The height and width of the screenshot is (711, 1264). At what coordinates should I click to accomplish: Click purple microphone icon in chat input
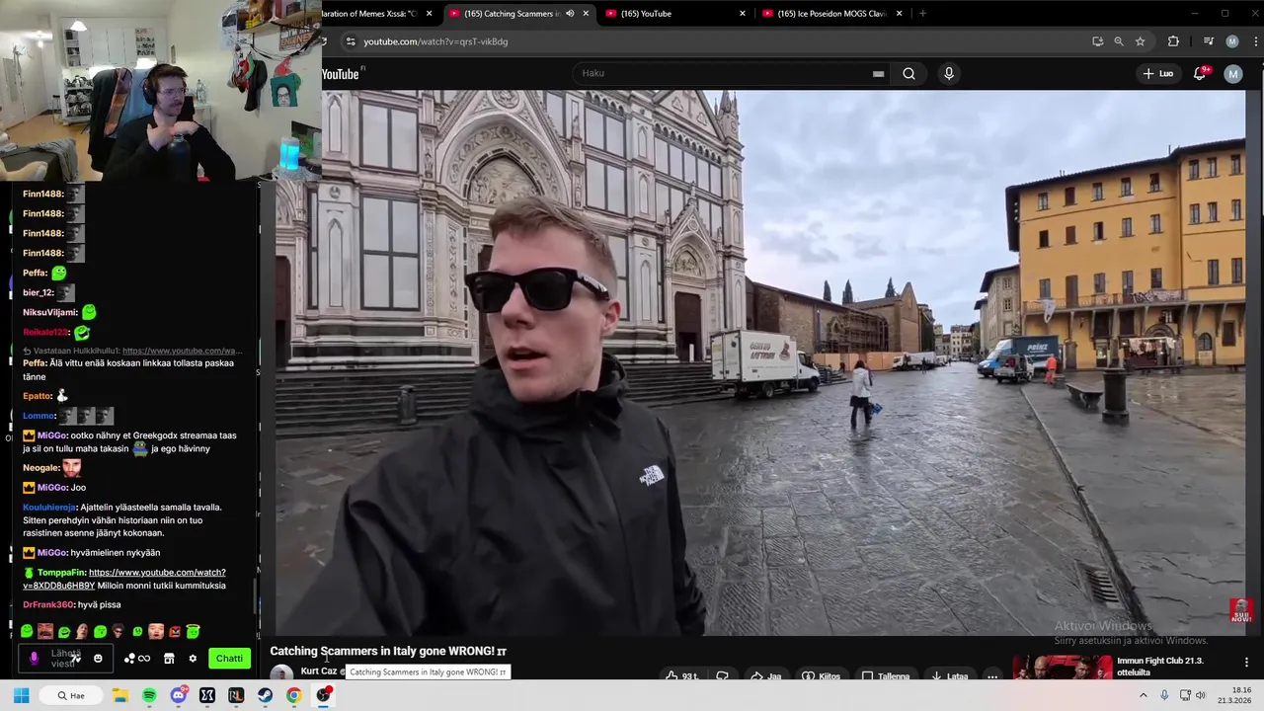34,659
